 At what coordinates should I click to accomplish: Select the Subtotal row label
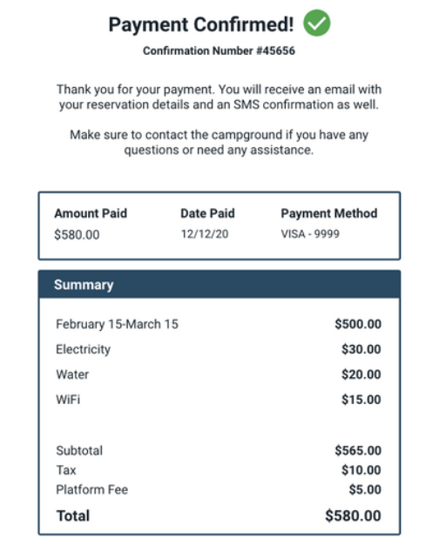pos(79,451)
